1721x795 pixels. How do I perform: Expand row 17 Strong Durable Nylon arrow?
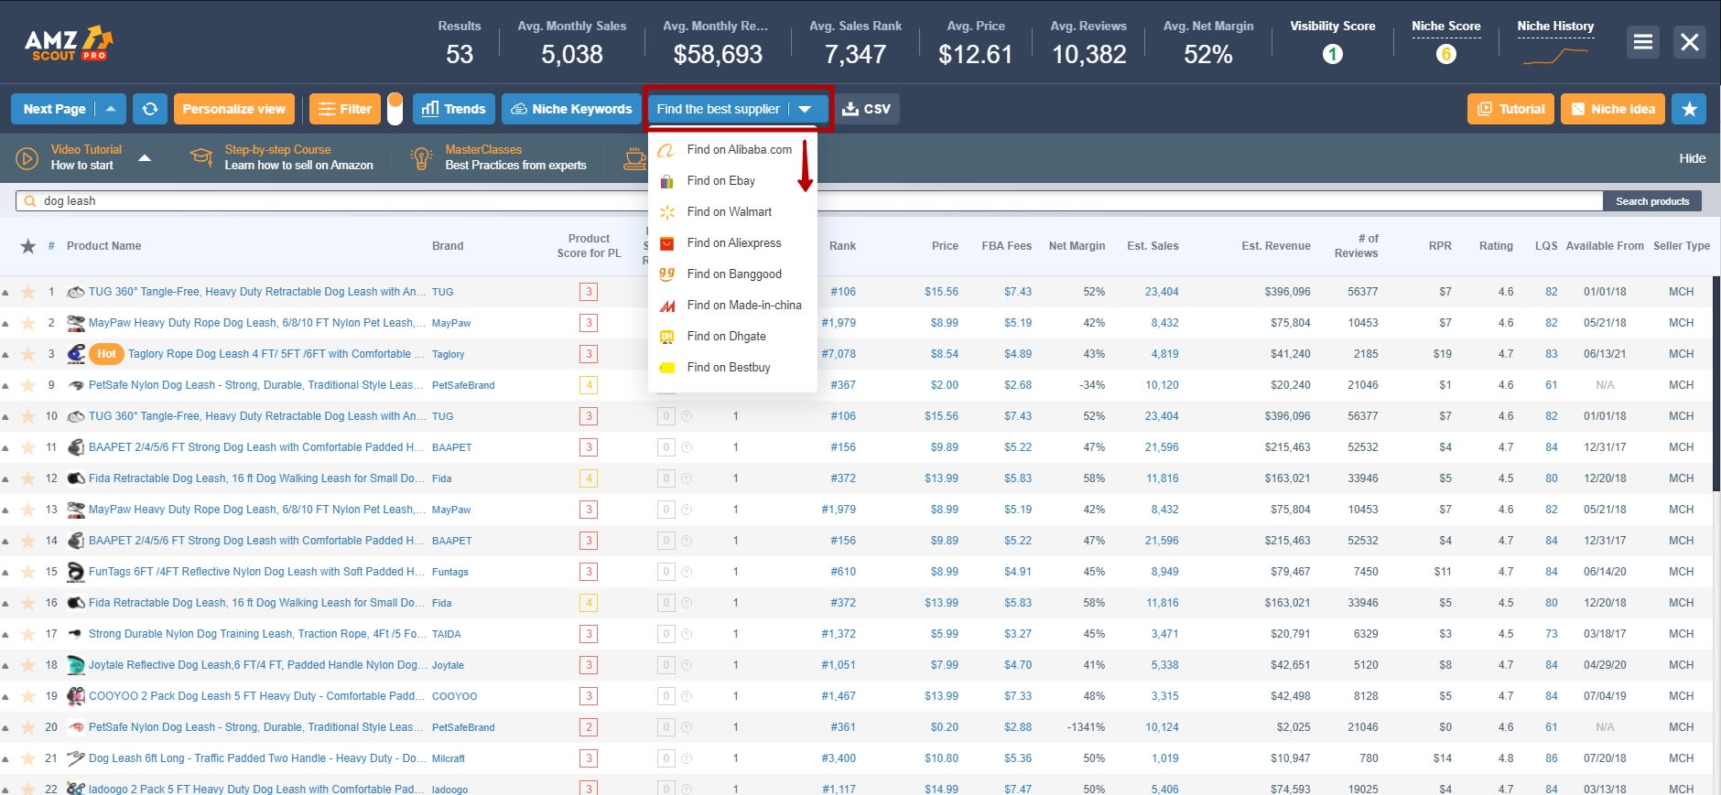pyautogui.click(x=5, y=635)
